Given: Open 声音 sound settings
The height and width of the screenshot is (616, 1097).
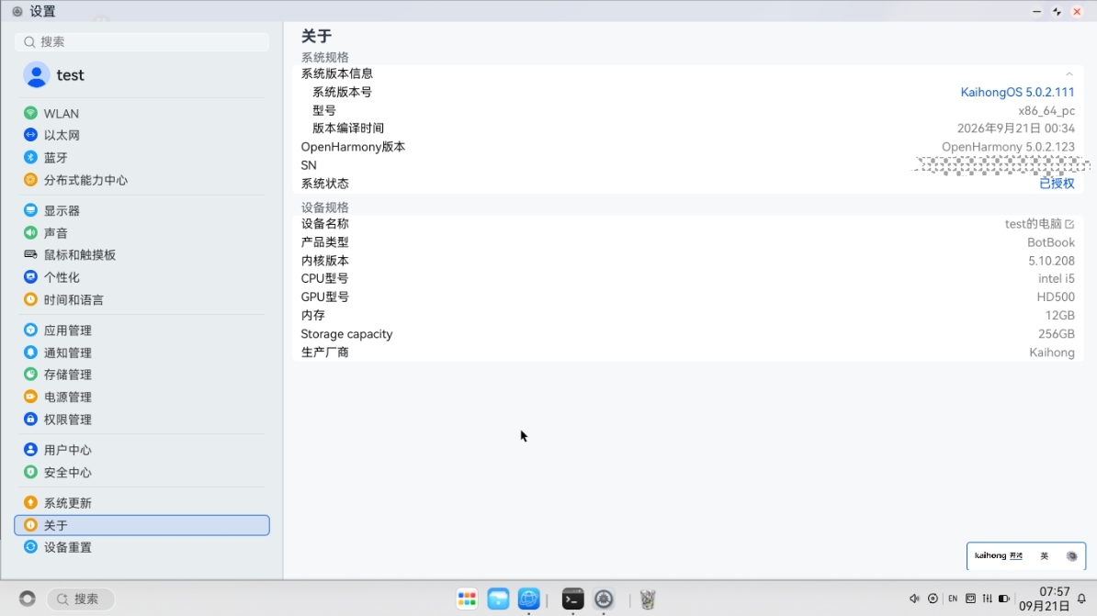Looking at the screenshot, I should (141, 233).
